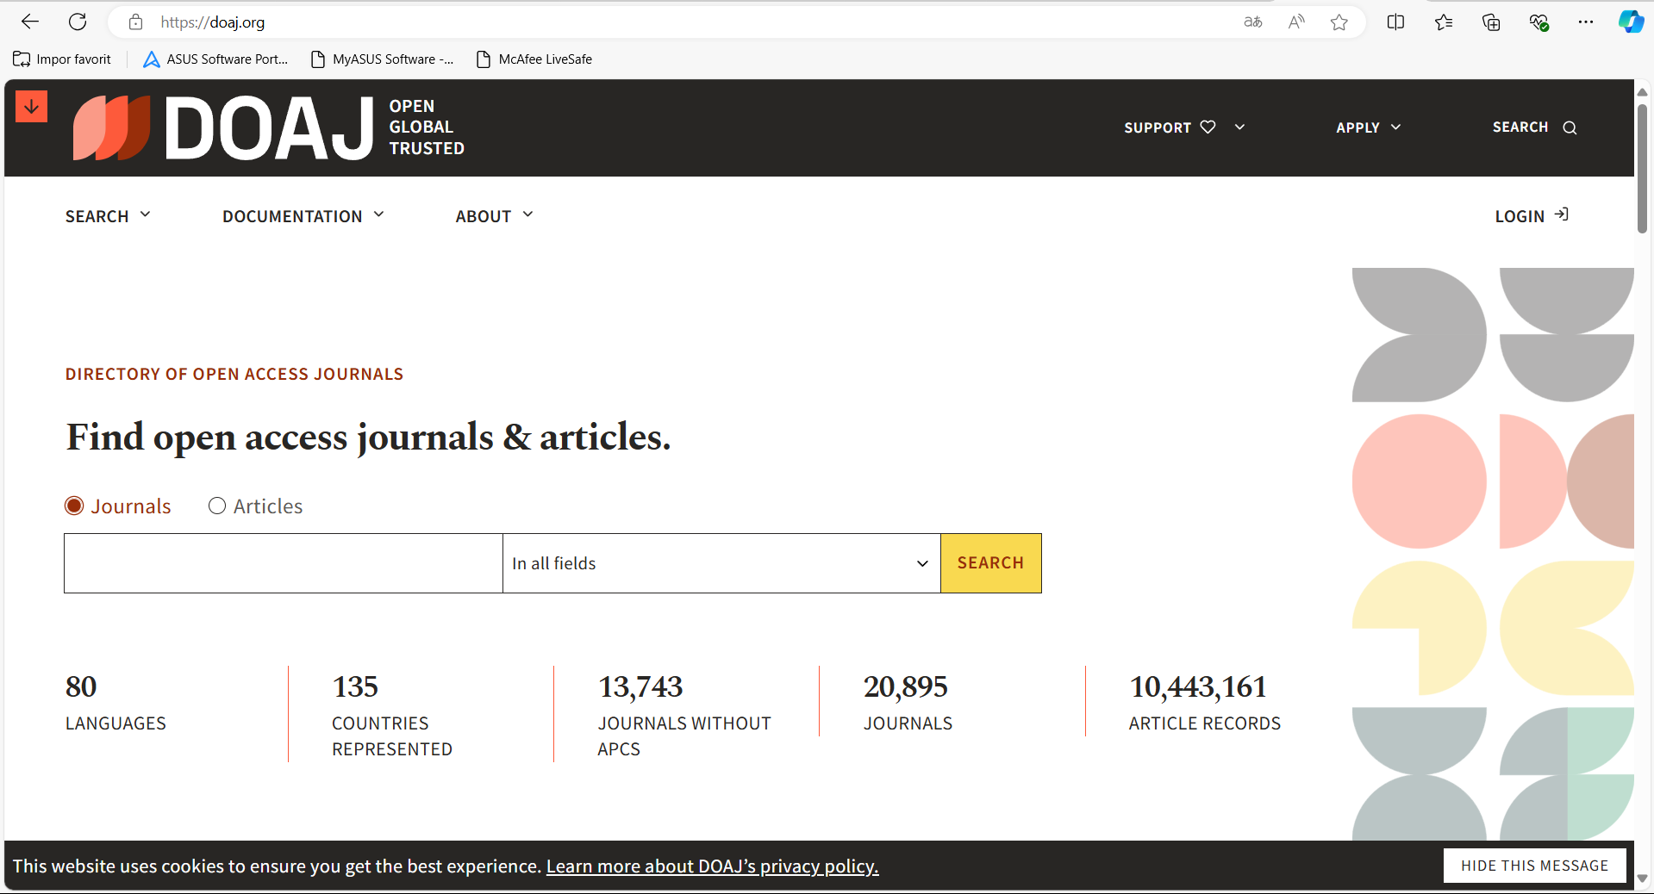Click Hide This Message button

coord(1534,866)
